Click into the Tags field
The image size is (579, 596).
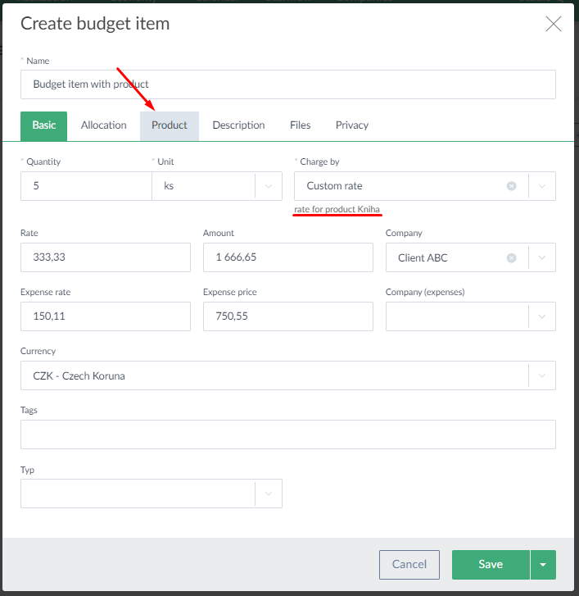point(288,434)
